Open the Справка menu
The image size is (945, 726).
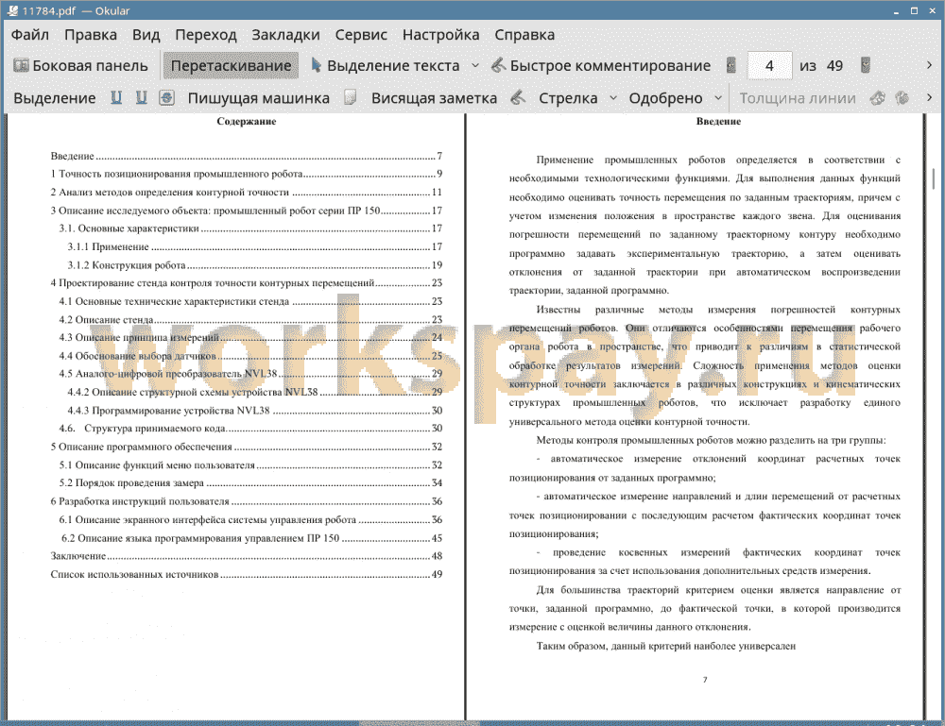click(x=524, y=35)
